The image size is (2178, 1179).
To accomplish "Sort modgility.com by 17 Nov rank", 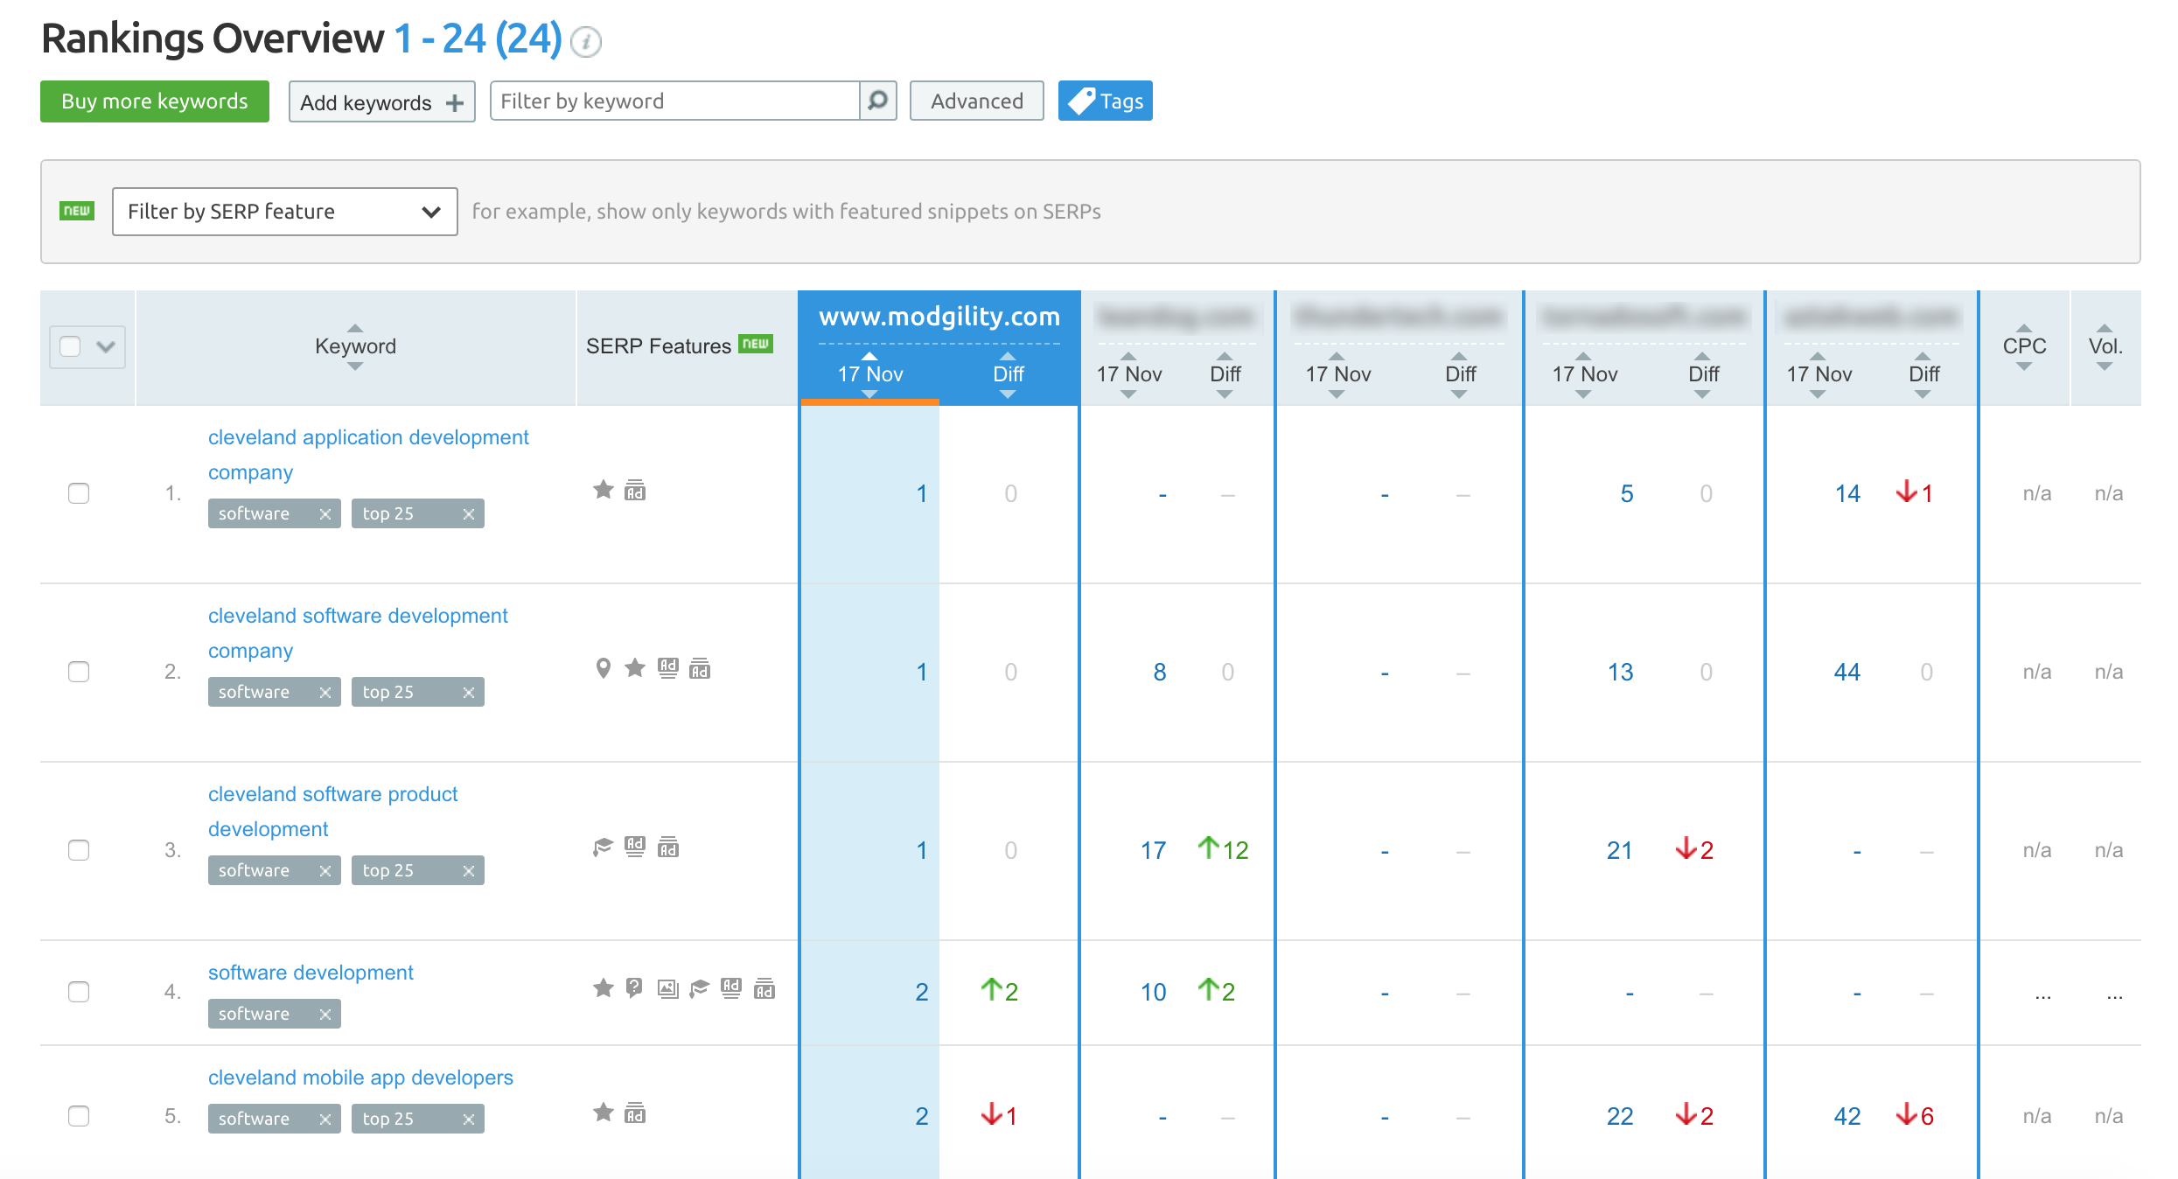I will pos(869,374).
